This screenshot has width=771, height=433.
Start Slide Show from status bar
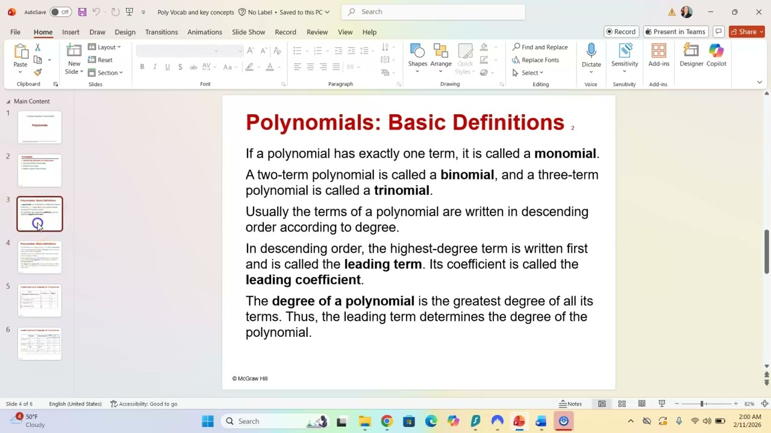click(x=661, y=404)
